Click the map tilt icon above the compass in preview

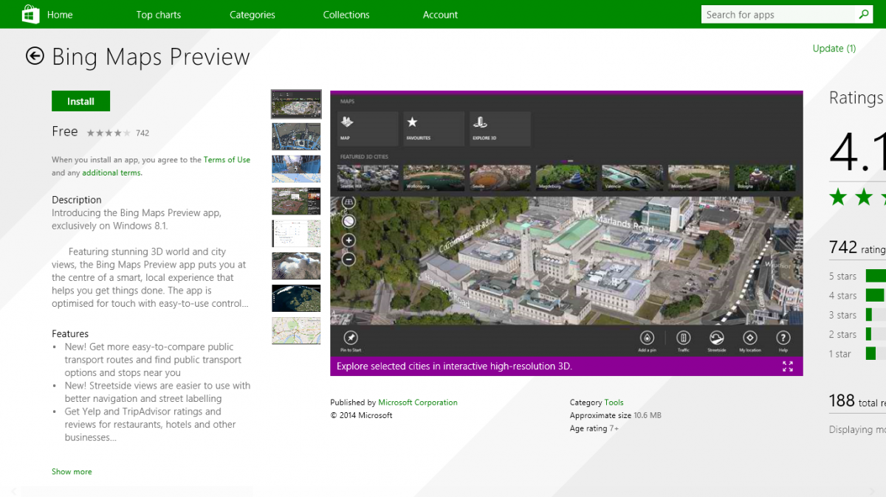click(x=349, y=202)
